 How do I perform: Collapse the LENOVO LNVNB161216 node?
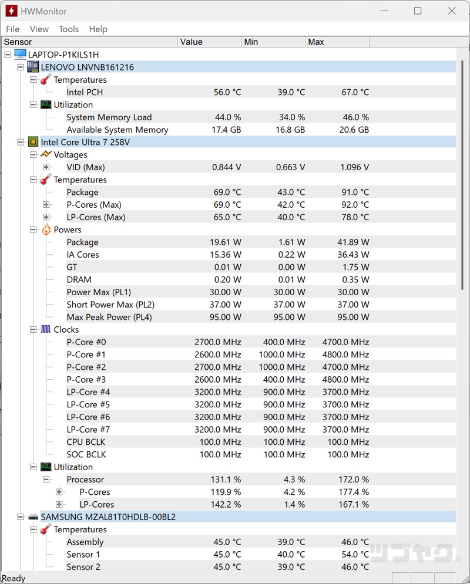21,67
